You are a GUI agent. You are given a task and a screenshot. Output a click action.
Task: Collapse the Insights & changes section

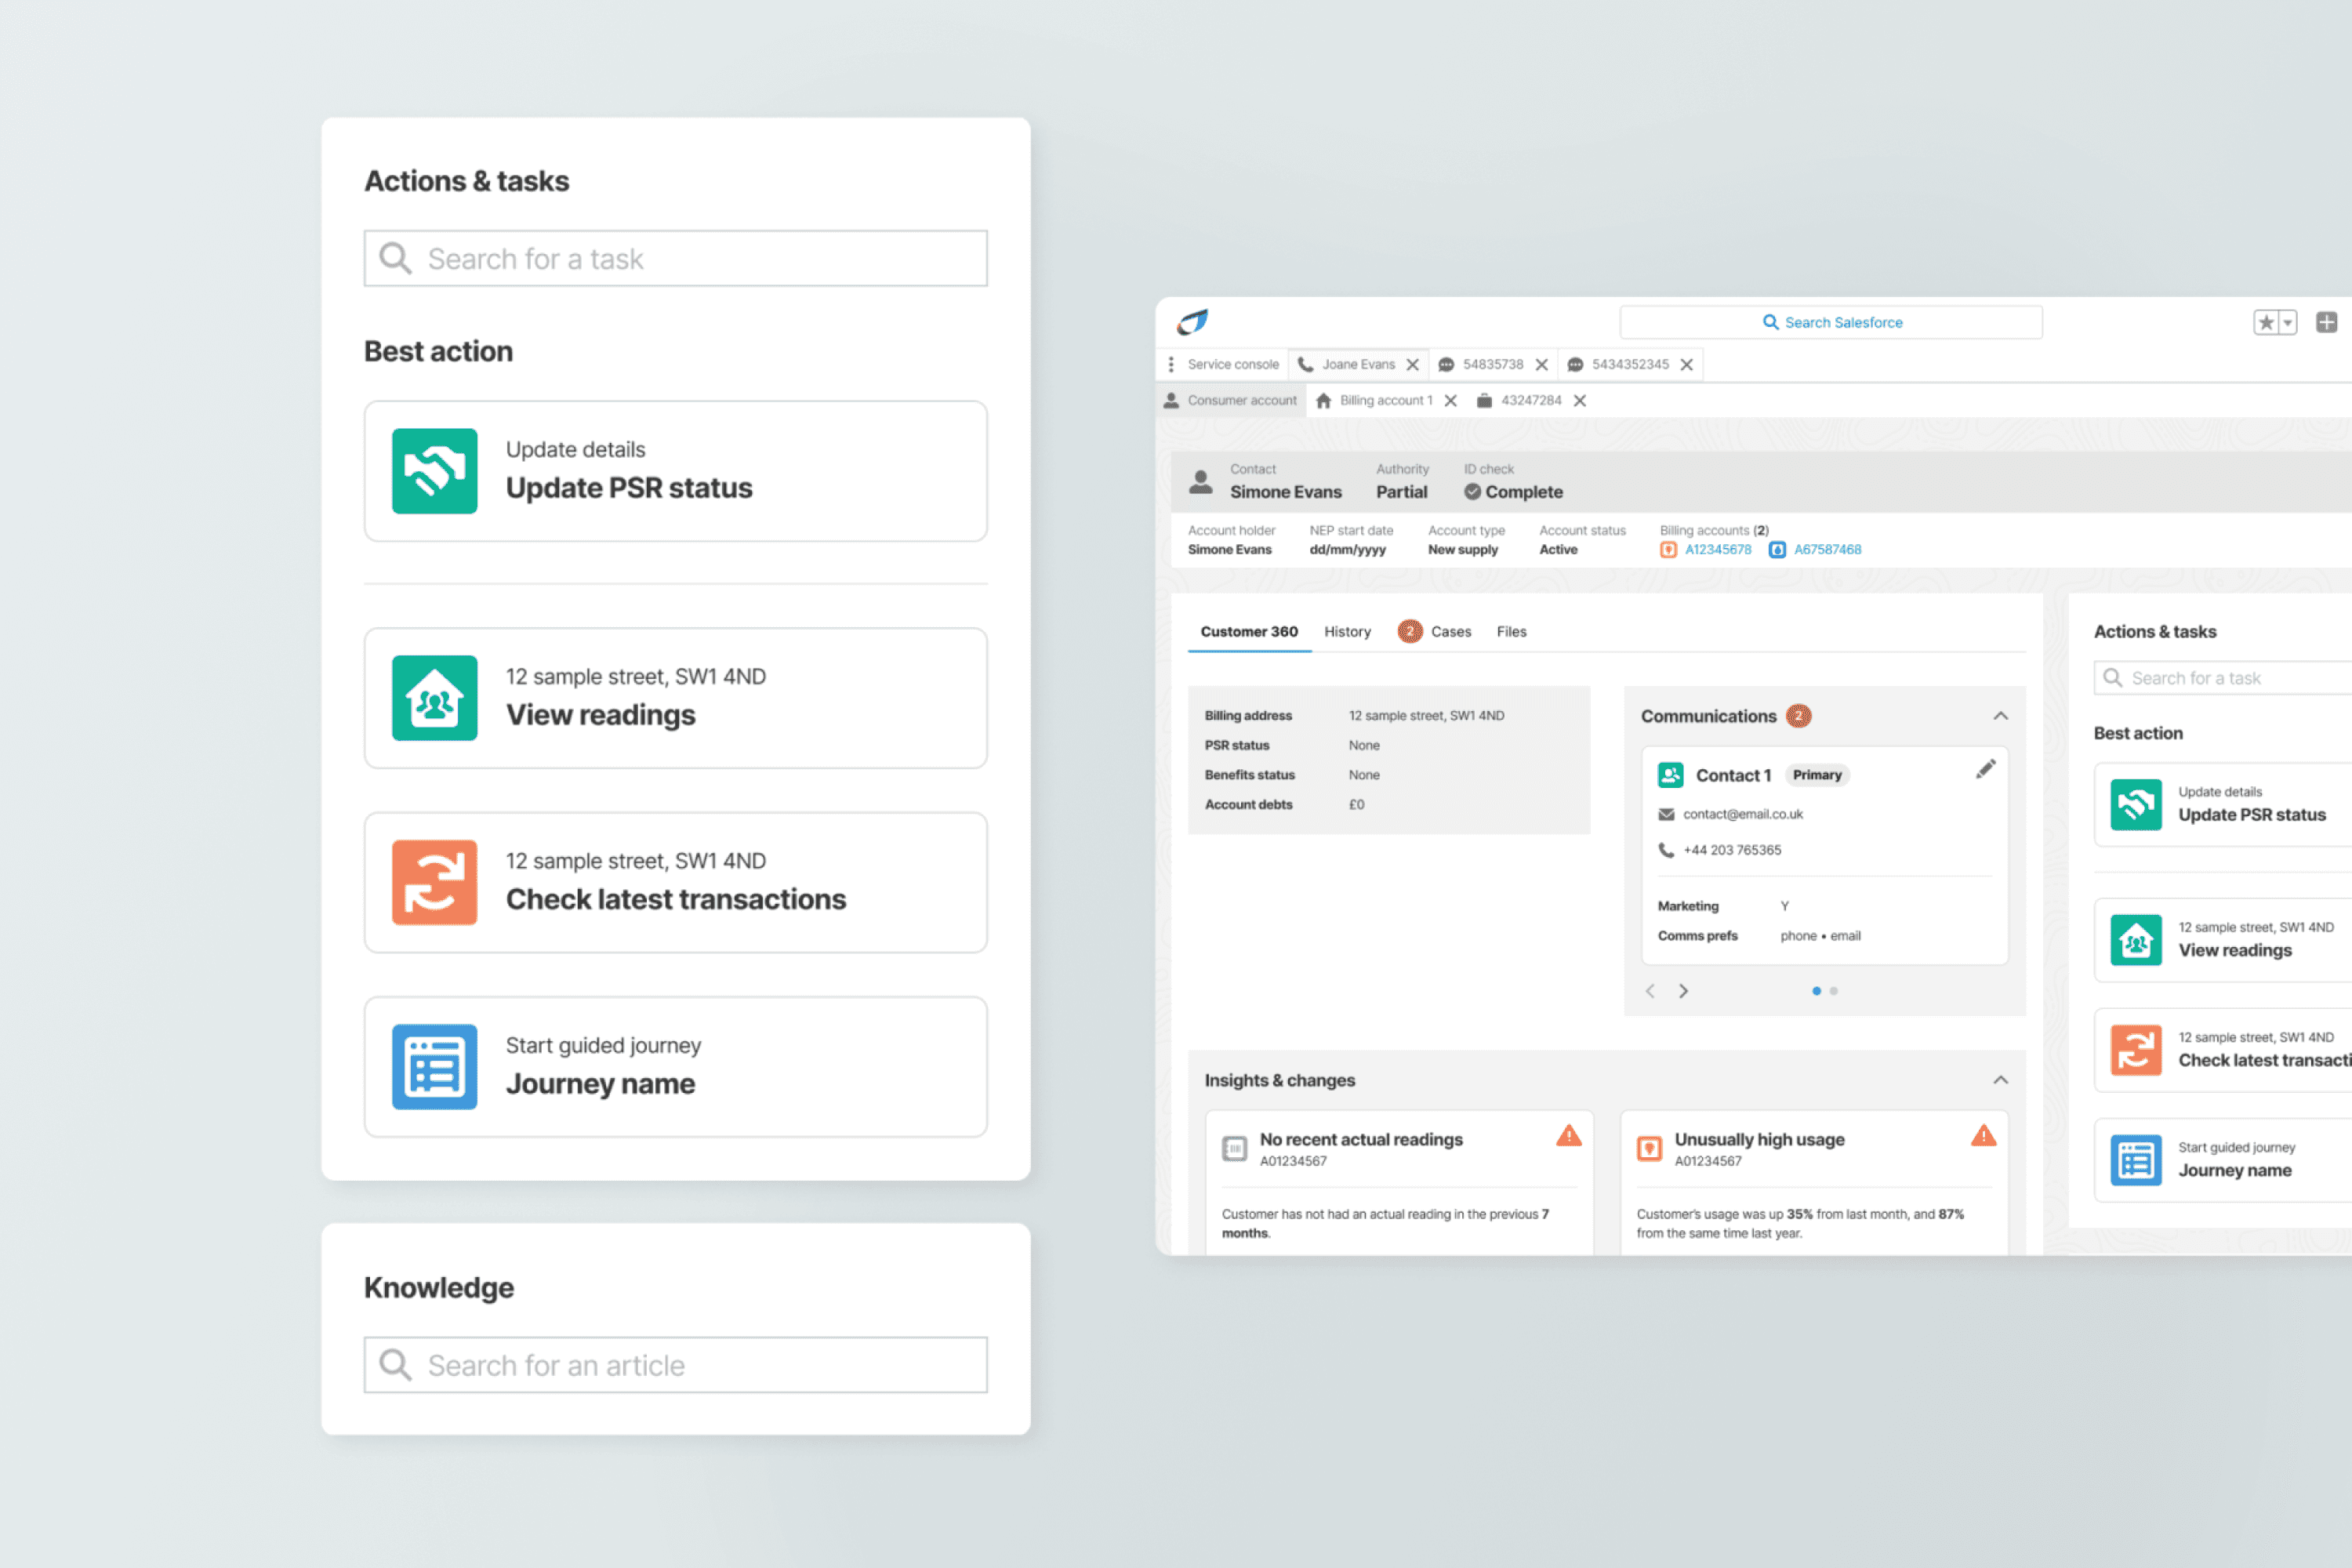point(2000,1080)
